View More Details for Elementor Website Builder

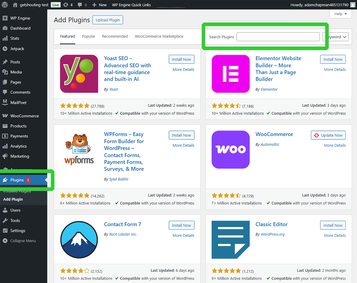point(335,69)
